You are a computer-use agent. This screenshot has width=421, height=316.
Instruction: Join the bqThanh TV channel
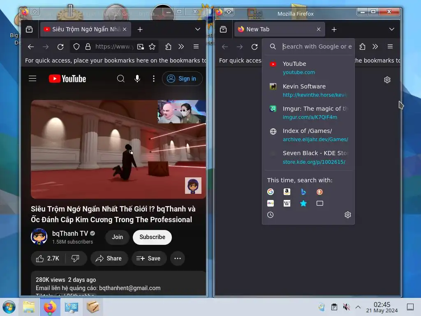[117, 237]
